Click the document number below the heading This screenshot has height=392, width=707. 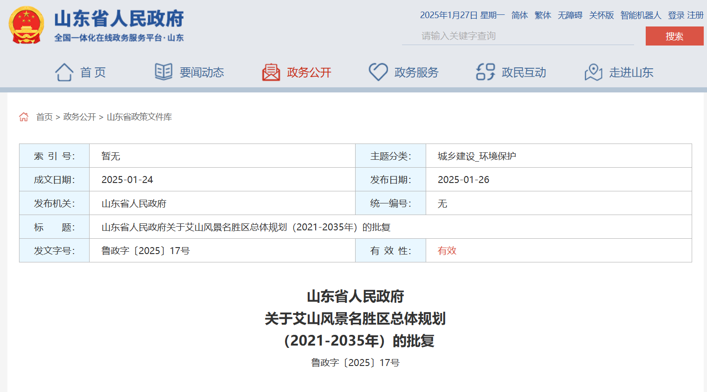tap(355, 363)
